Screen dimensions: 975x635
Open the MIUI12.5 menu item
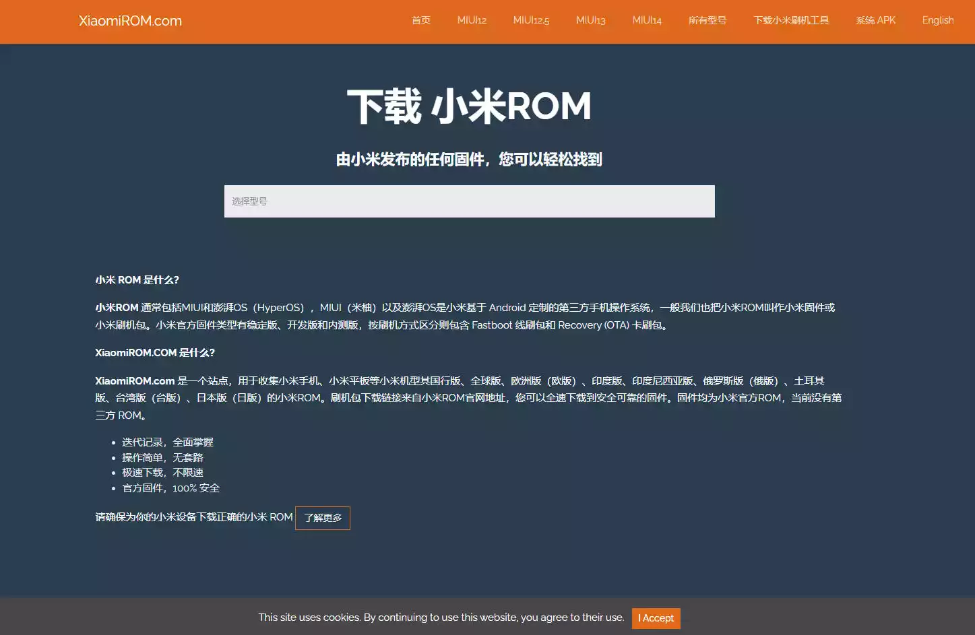[531, 20]
